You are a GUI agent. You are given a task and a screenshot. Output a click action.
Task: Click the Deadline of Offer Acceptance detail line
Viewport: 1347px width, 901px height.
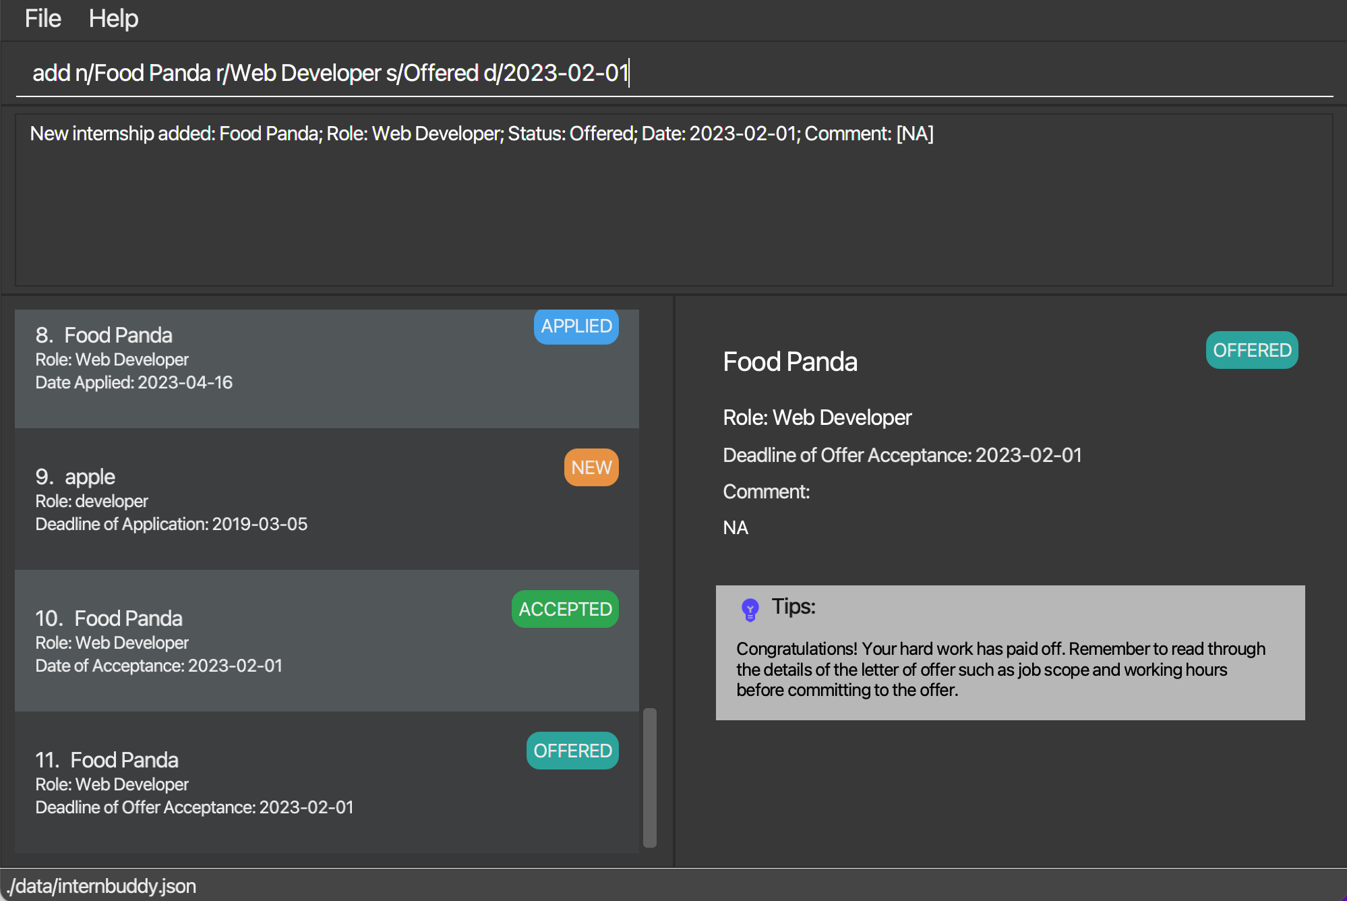click(902, 455)
